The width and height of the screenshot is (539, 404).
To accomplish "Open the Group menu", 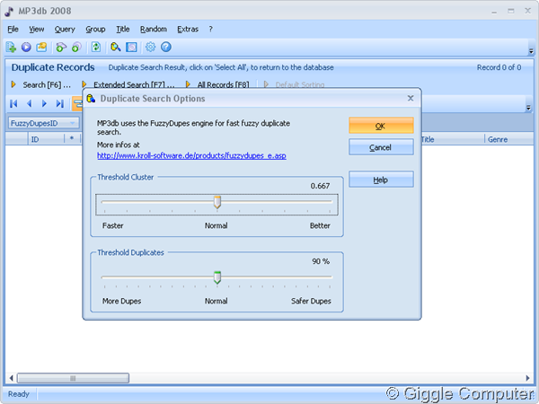I will 95,30.
